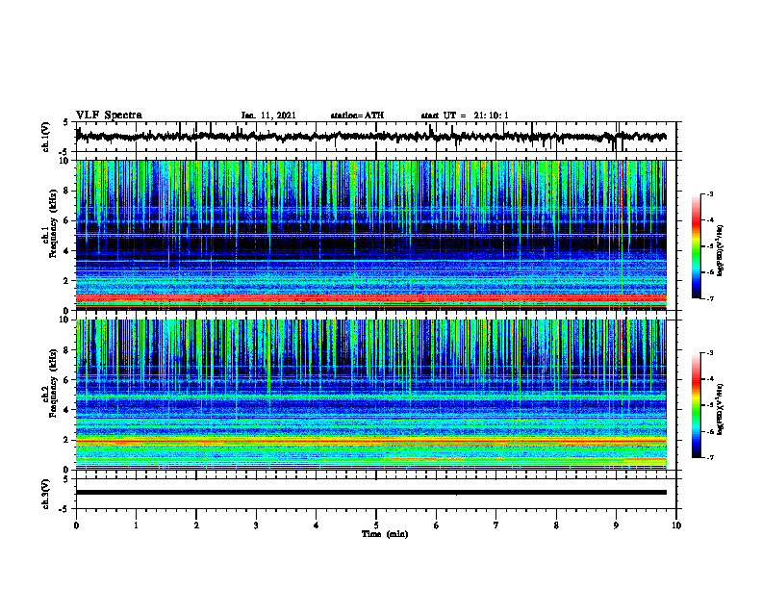Screen dimensions: 762x589
Task: Click the "-3" label on ch.2 color bar
Action: click(x=709, y=353)
